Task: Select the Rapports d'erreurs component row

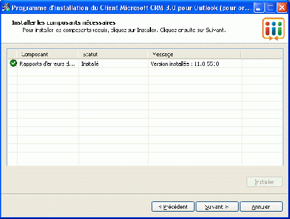Action: pyautogui.click(x=145, y=64)
